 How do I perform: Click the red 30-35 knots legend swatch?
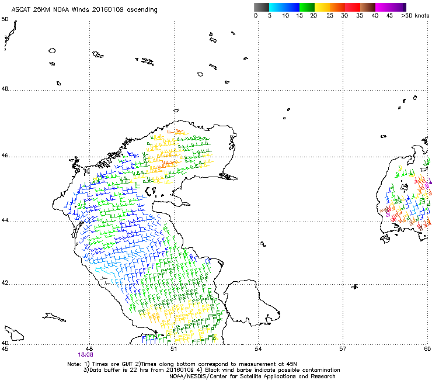click(x=353, y=7)
